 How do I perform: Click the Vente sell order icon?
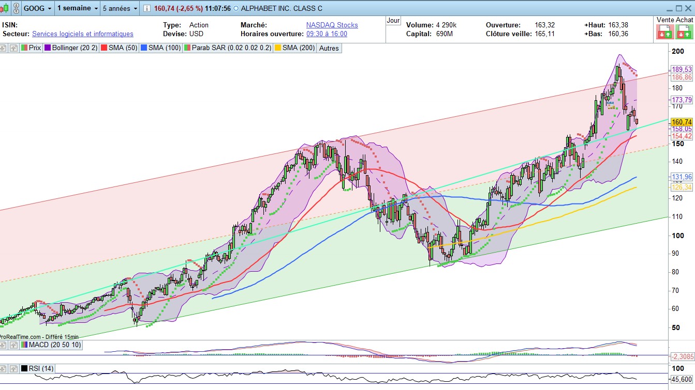coord(662,34)
